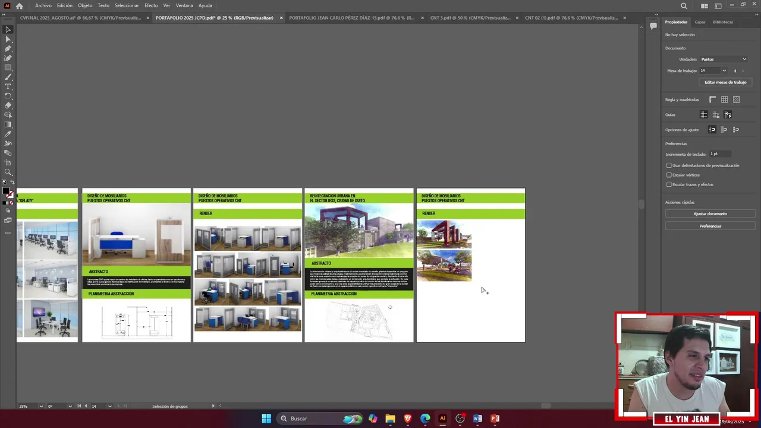761x428 pixels.
Task: Select the Eyedropper tool
Action: (8, 134)
